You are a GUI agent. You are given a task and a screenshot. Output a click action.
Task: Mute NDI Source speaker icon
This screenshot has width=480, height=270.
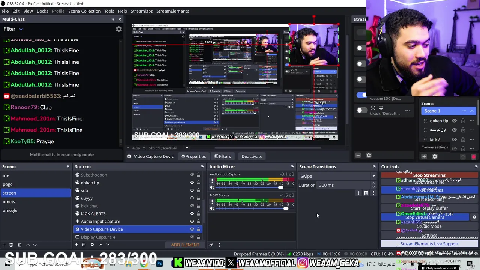(x=212, y=208)
